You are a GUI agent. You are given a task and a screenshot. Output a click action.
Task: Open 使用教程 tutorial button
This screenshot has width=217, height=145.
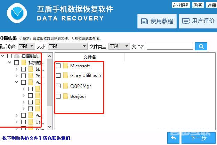tap(157, 21)
